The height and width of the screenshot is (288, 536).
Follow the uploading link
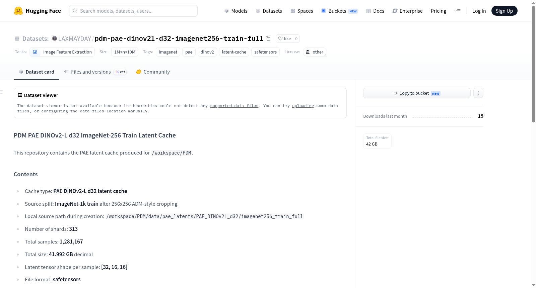(303, 106)
